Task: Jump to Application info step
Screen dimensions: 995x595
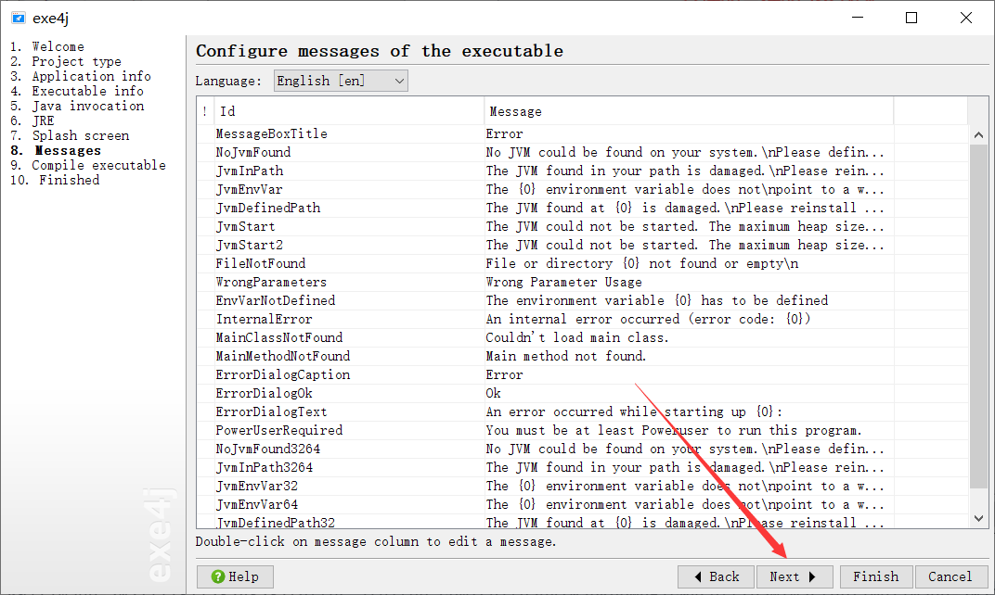Action: (91, 76)
